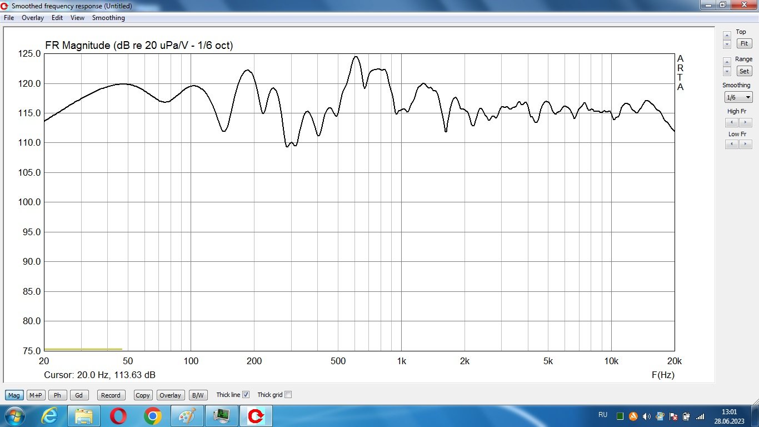Shift High Fr limit left arrow
759x427 pixels.
732,122
